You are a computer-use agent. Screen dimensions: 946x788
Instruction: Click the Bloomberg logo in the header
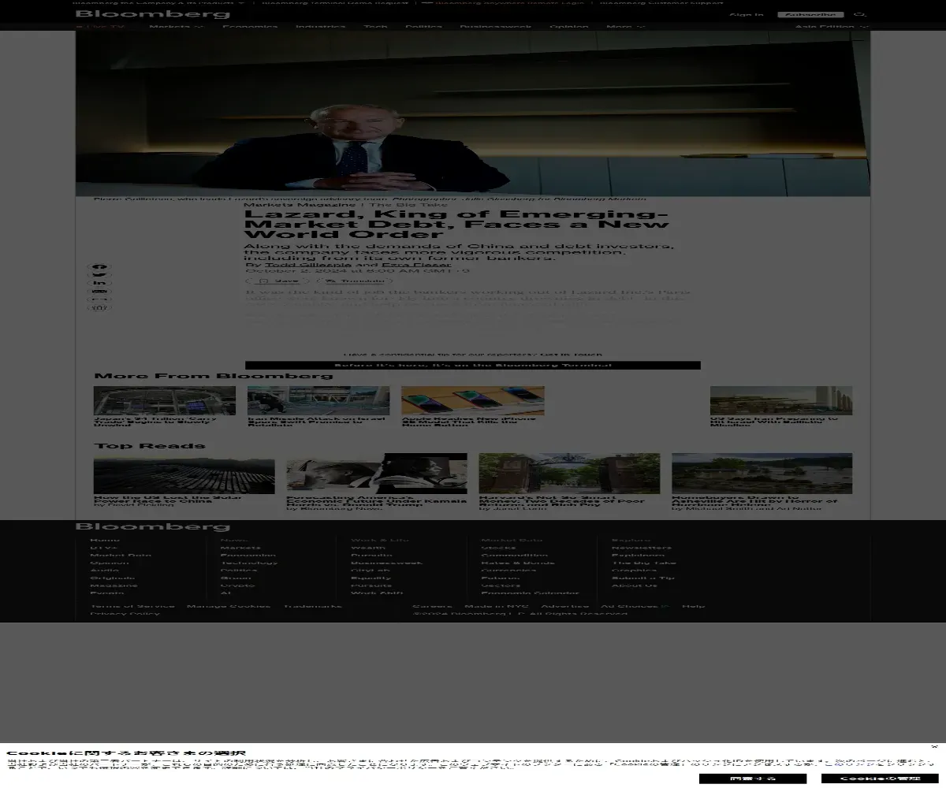[152, 14]
